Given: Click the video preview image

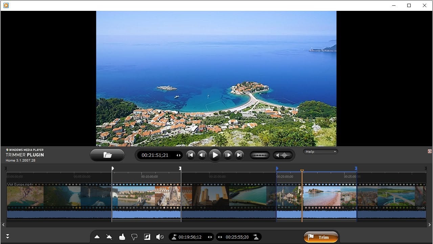Looking at the screenshot, I should coord(216,79).
